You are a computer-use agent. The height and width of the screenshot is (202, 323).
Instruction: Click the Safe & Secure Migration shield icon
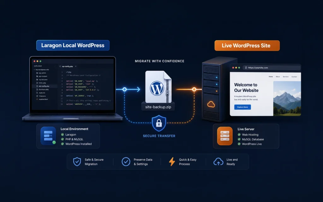[77, 162]
